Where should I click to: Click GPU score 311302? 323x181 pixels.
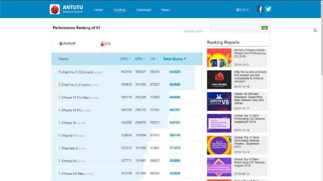click(140, 85)
